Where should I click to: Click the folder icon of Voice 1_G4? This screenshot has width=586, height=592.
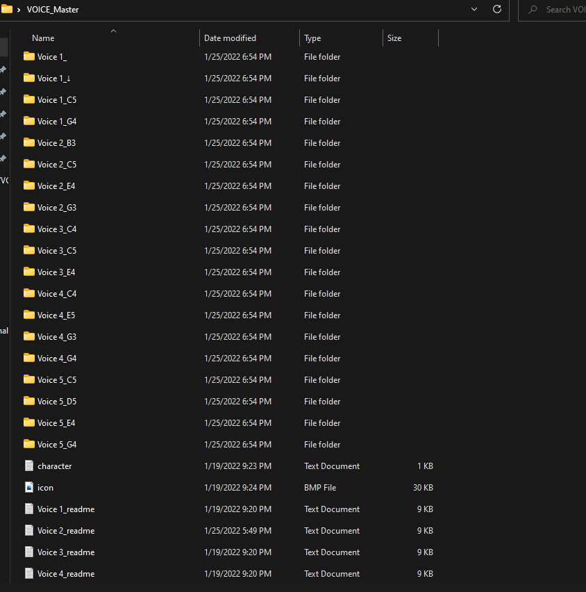tap(29, 121)
